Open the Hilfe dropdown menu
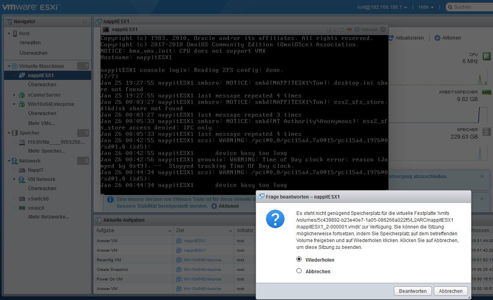Screen dimensions: 493x300 [x=426, y=7]
